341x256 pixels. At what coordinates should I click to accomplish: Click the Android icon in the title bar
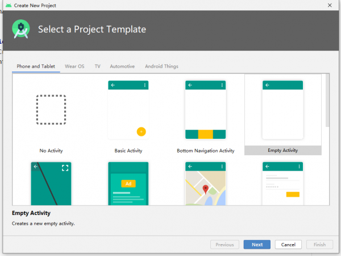(8, 5)
